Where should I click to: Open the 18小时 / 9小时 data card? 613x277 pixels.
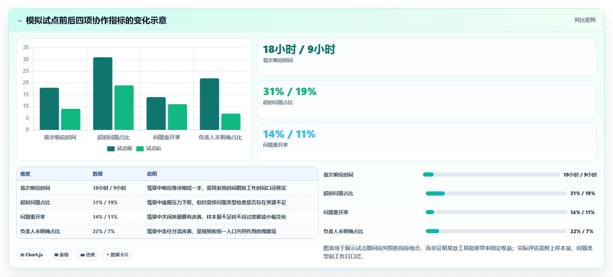[x=427, y=57]
